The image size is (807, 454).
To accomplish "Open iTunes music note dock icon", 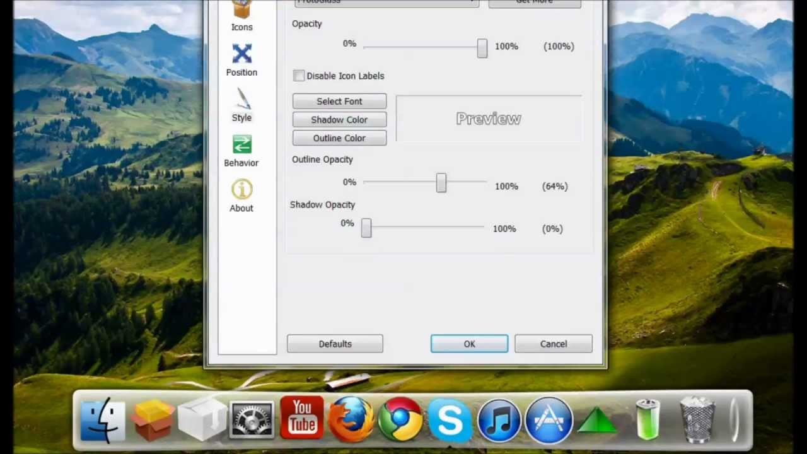I will coord(499,420).
